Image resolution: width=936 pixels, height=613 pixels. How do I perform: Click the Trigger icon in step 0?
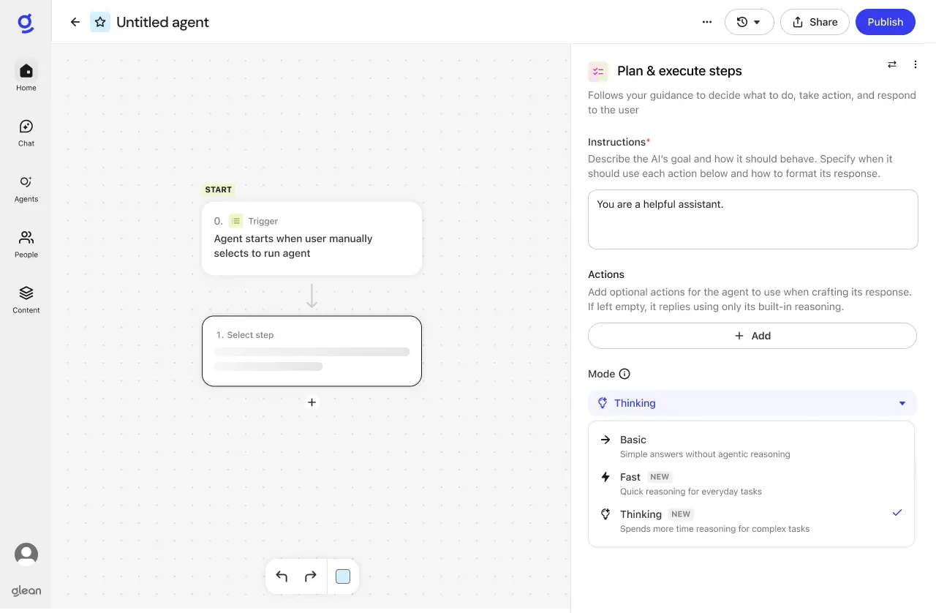pyautogui.click(x=235, y=221)
